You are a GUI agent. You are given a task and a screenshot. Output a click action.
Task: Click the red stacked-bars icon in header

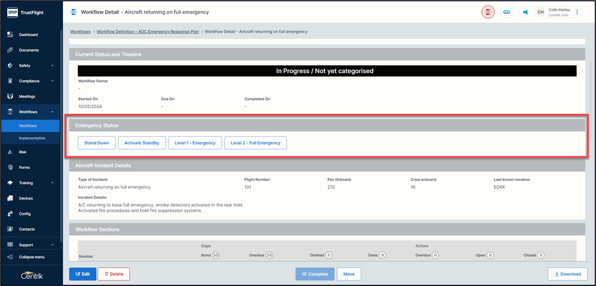(x=487, y=12)
